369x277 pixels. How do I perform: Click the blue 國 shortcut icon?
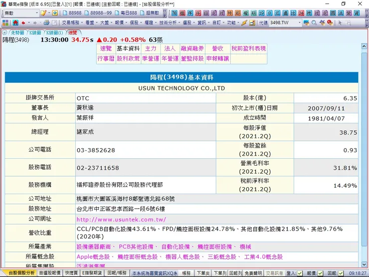click(333, 13)
